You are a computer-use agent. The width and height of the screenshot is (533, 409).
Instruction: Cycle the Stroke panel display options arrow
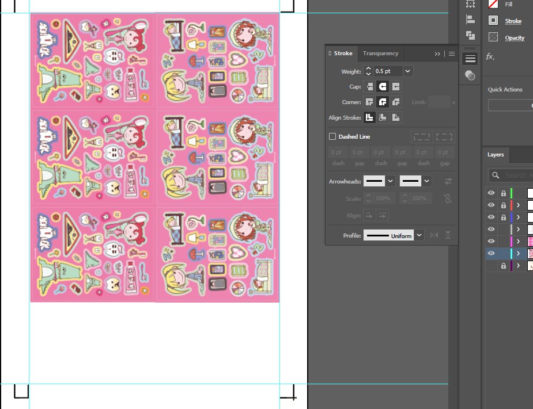(x=330, y=53)
